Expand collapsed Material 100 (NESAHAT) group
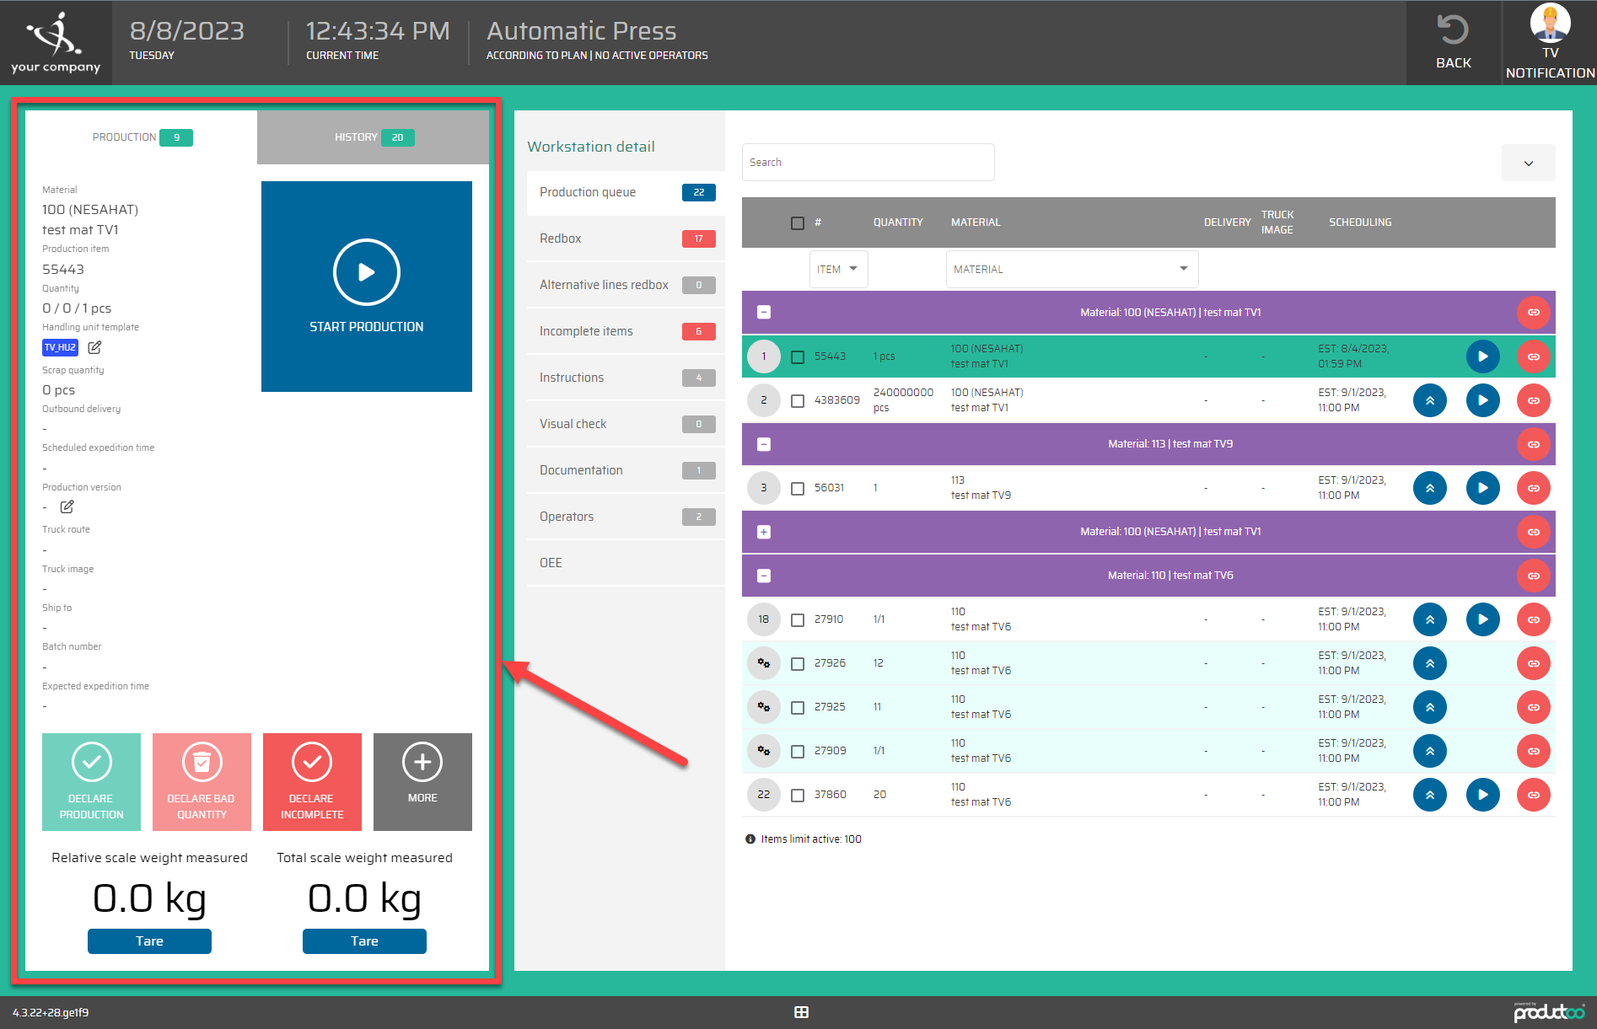Viewport: 1597px width, 1029px height. coord(764,532)
